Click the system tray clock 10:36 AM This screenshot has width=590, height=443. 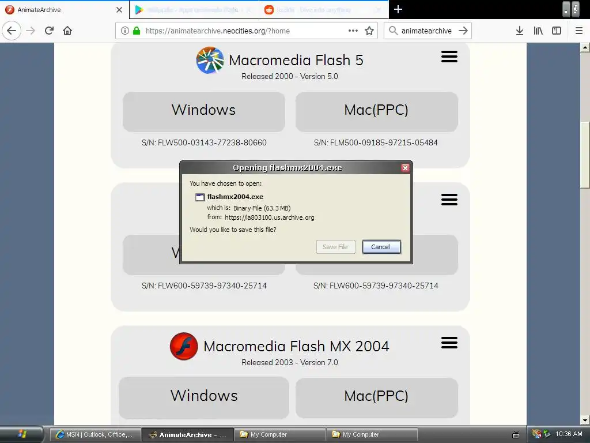(x=569, y=434)
